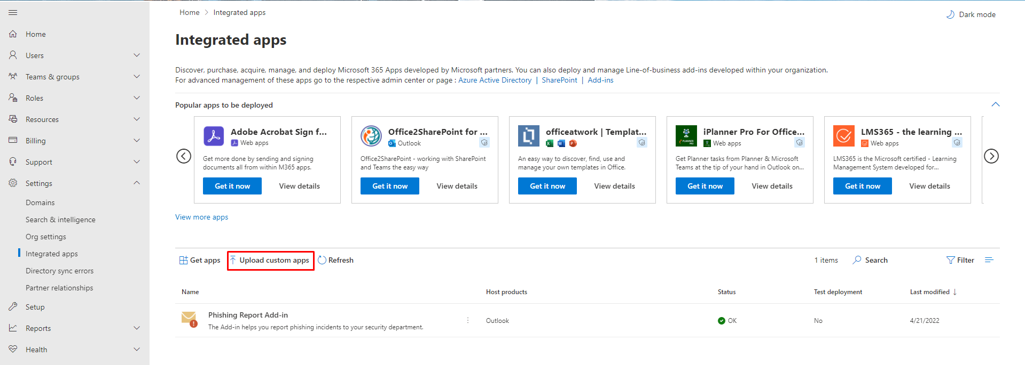The image size is (1025, 365).
Task: Sort by Last modified column
Action: tap(934, 292)
